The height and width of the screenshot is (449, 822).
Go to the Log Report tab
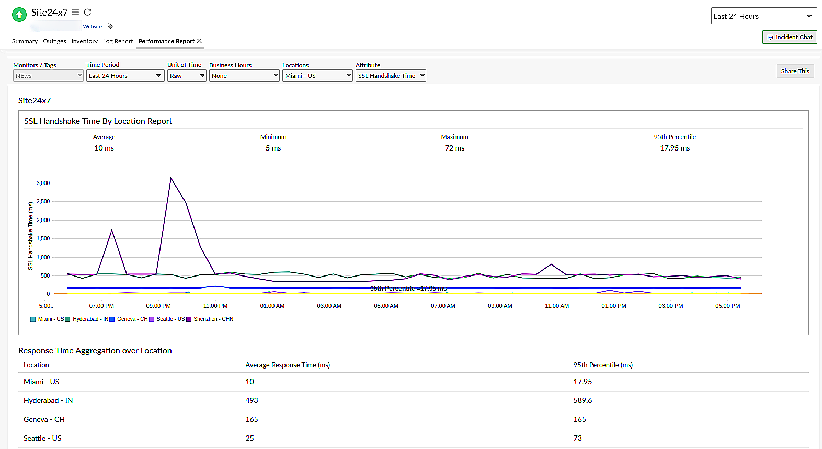(x=118, y=41)
